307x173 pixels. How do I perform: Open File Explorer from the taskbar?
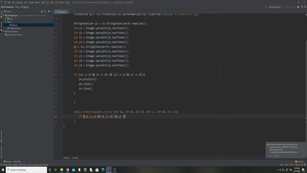62,170
